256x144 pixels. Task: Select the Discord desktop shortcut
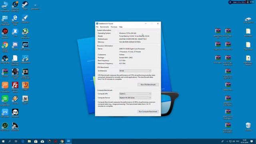15,46
